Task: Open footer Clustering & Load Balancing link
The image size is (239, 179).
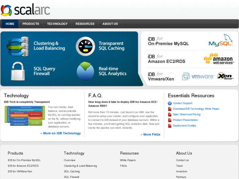Action: (x=80, y=166)
